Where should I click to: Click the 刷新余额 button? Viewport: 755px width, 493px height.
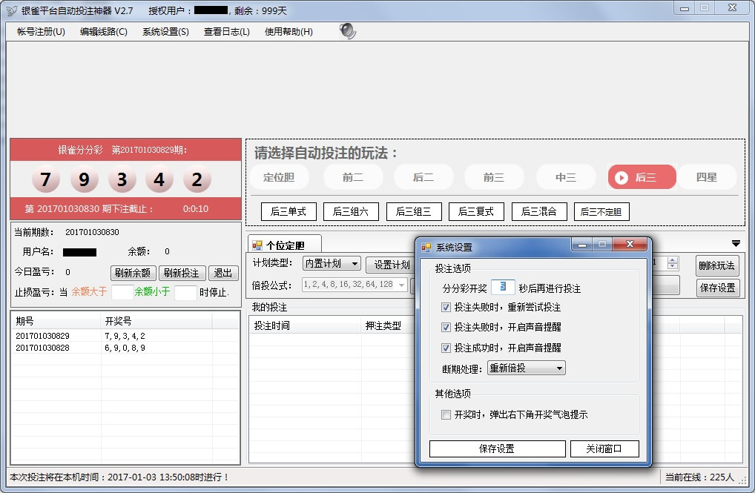click(133, 273)
